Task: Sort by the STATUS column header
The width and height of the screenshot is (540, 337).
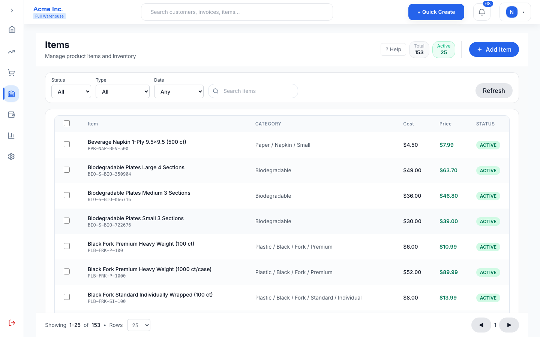Action: [485, 124]
